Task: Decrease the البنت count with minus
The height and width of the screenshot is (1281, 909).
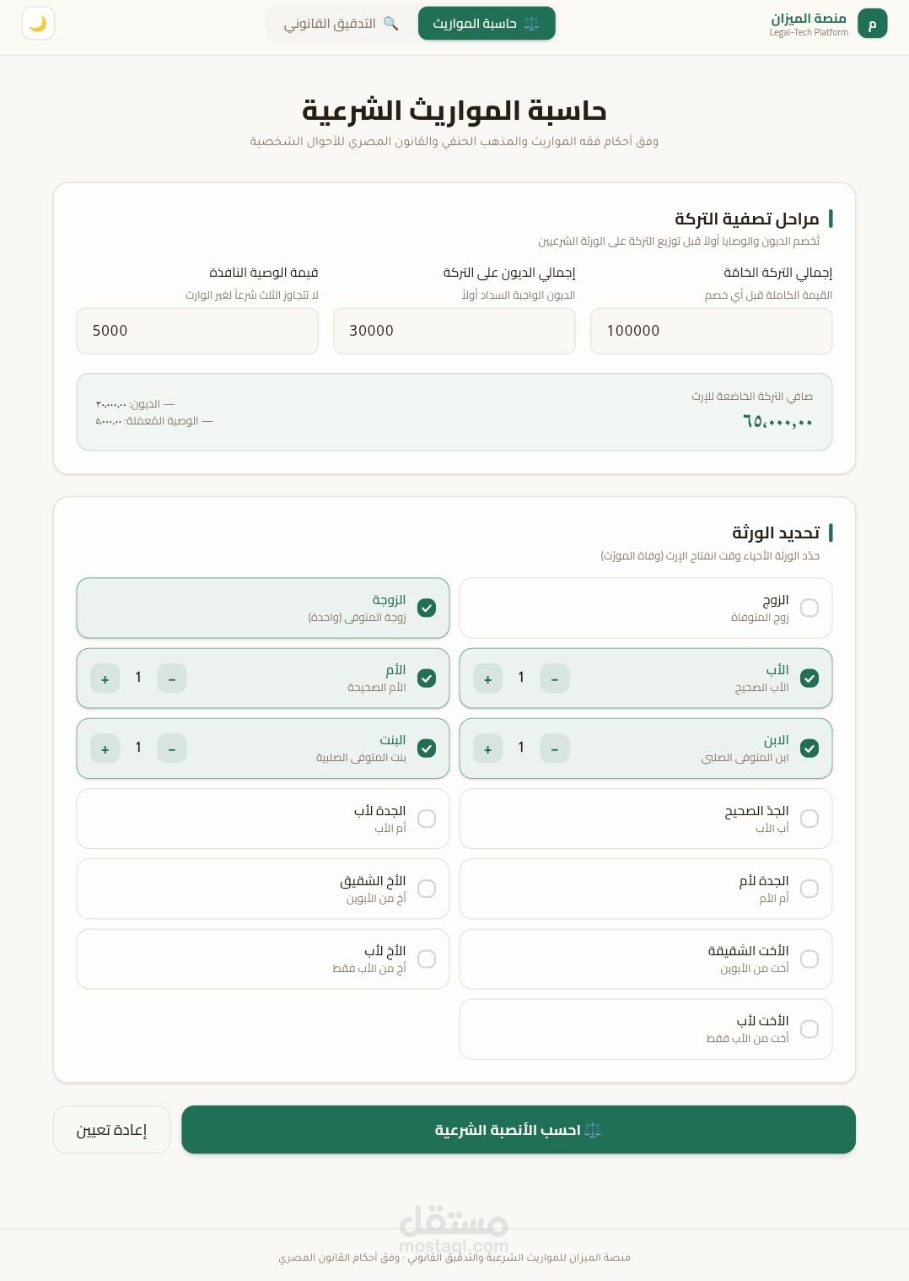Action: 172,749
